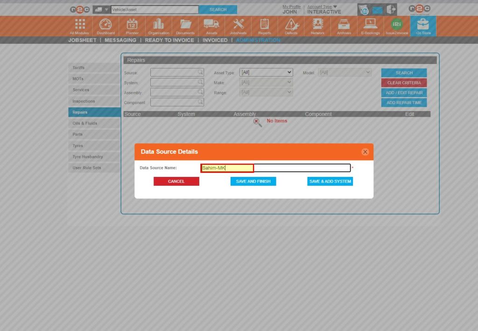Click the ADD REPAIR TIME button
The width and height of the screenshot is (478, 331).
(x=404, y=103)
